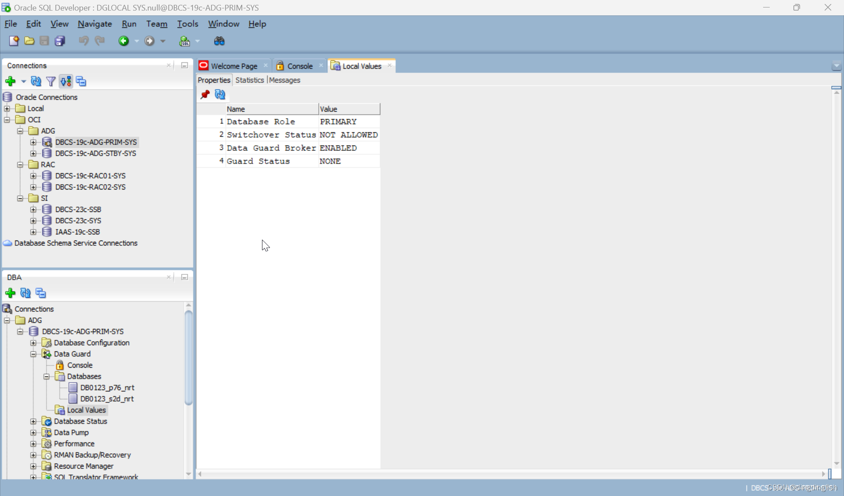Expand the RMAN Backup/Recovery node

click(33, 455)
